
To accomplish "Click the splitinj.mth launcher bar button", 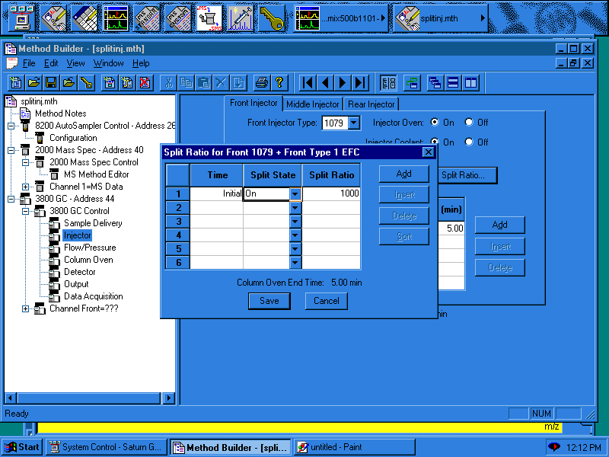I will pyautogui.click(x=441, y=18).
